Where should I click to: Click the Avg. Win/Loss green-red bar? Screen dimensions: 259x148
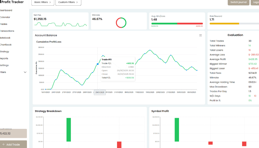point(177,24)
